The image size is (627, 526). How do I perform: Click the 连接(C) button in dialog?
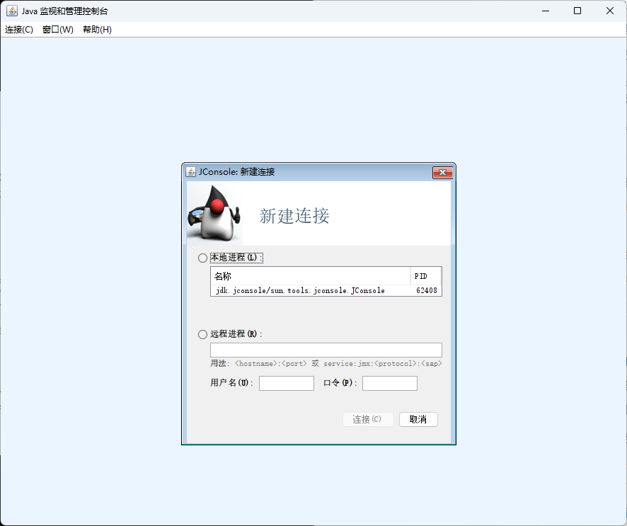(x=368, y=419)
